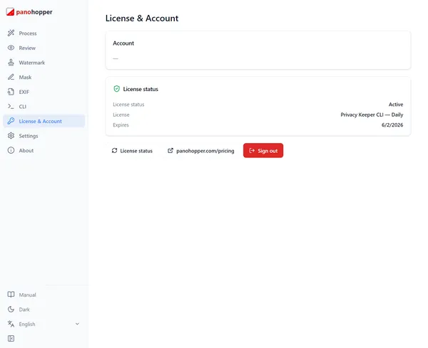
Task: Open Review using the eye icon
Action: [11, 48]
